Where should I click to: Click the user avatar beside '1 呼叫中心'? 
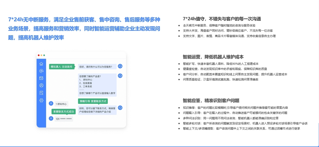pos(51,104)
